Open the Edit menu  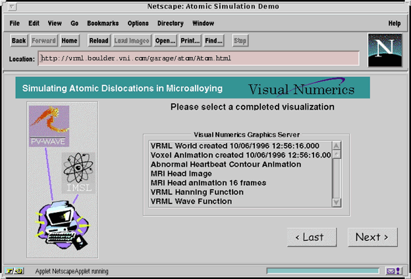[x=34, y=23]
